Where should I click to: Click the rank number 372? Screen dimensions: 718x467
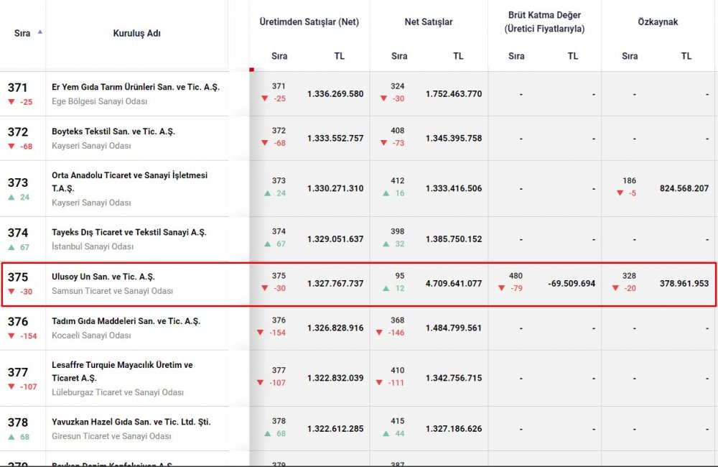(18, 131)
